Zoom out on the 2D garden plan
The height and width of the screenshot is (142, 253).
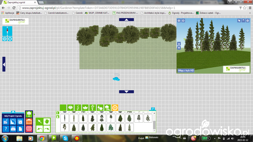point(10,39)
